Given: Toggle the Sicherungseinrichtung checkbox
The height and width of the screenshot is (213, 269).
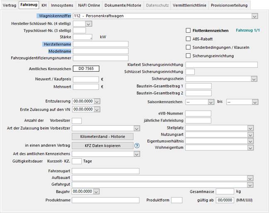Looking at the screenshot, I should (188, 55).
